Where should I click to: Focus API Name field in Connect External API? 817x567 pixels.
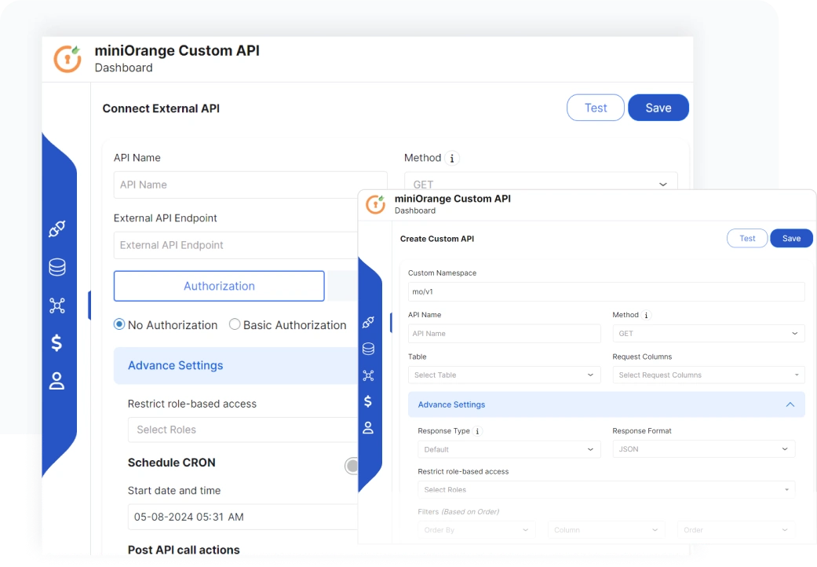(x=250, y=185)
